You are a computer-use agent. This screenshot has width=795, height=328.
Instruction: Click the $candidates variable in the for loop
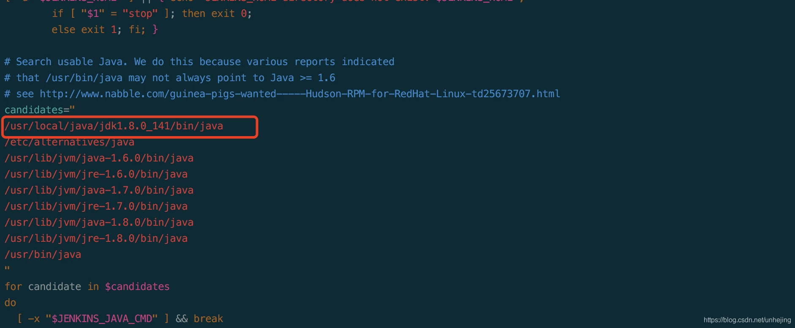tap(137, 287)
